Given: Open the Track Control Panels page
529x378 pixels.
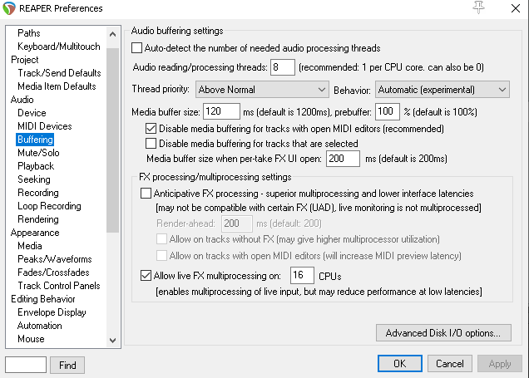Looking at the screenshot, I should point(59,286).
